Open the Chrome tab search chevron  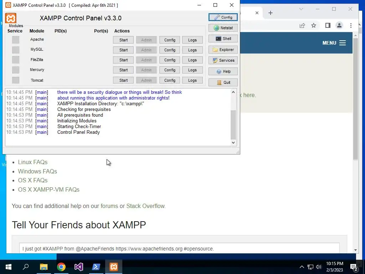(x=301, y=9)
